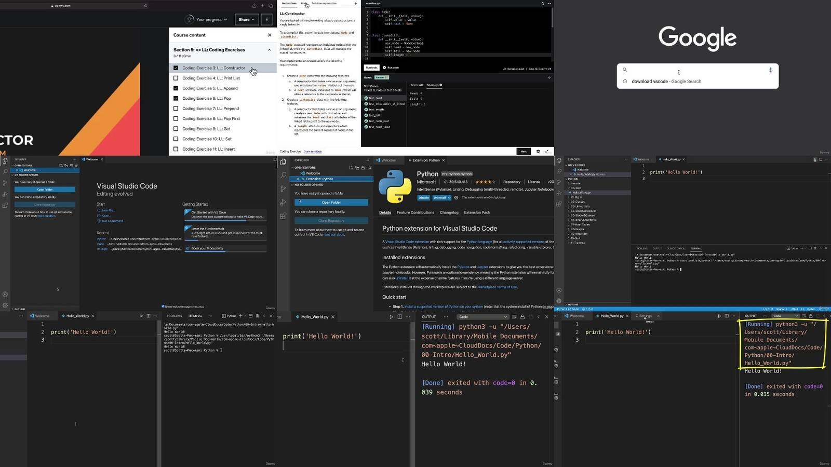Collapse Section 5 LL: Coding Exercises

(269, 50)
